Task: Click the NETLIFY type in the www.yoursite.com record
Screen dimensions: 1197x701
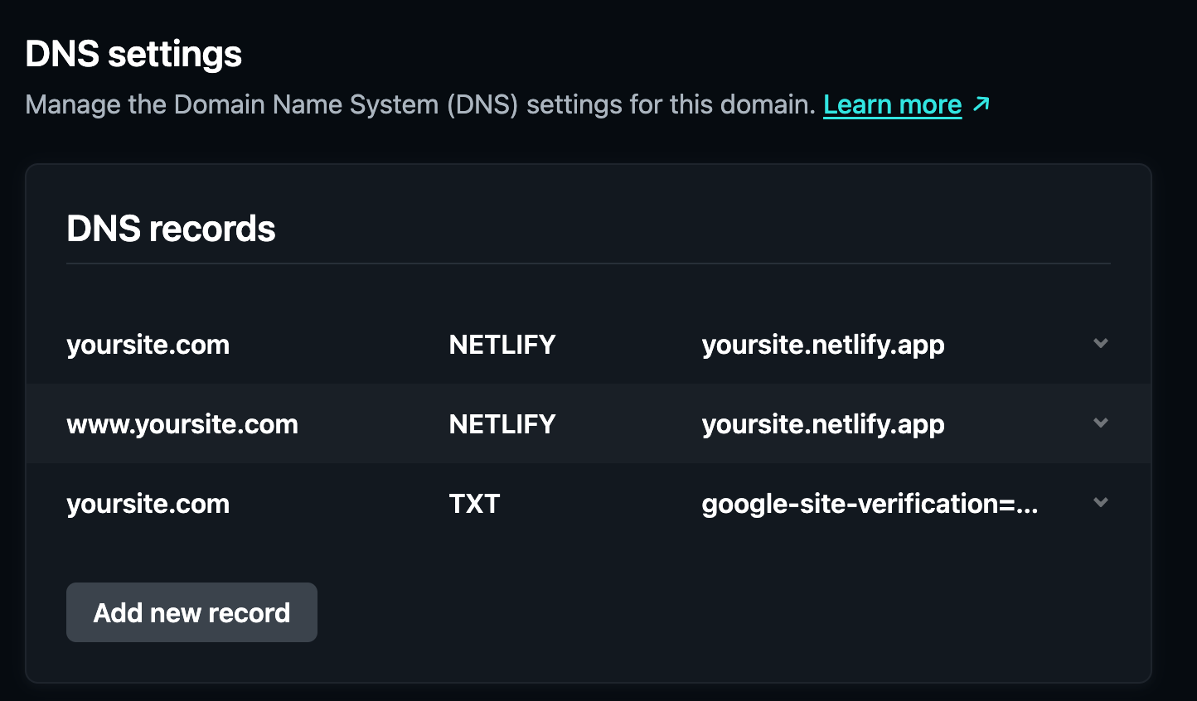Action: coord(502,424)
